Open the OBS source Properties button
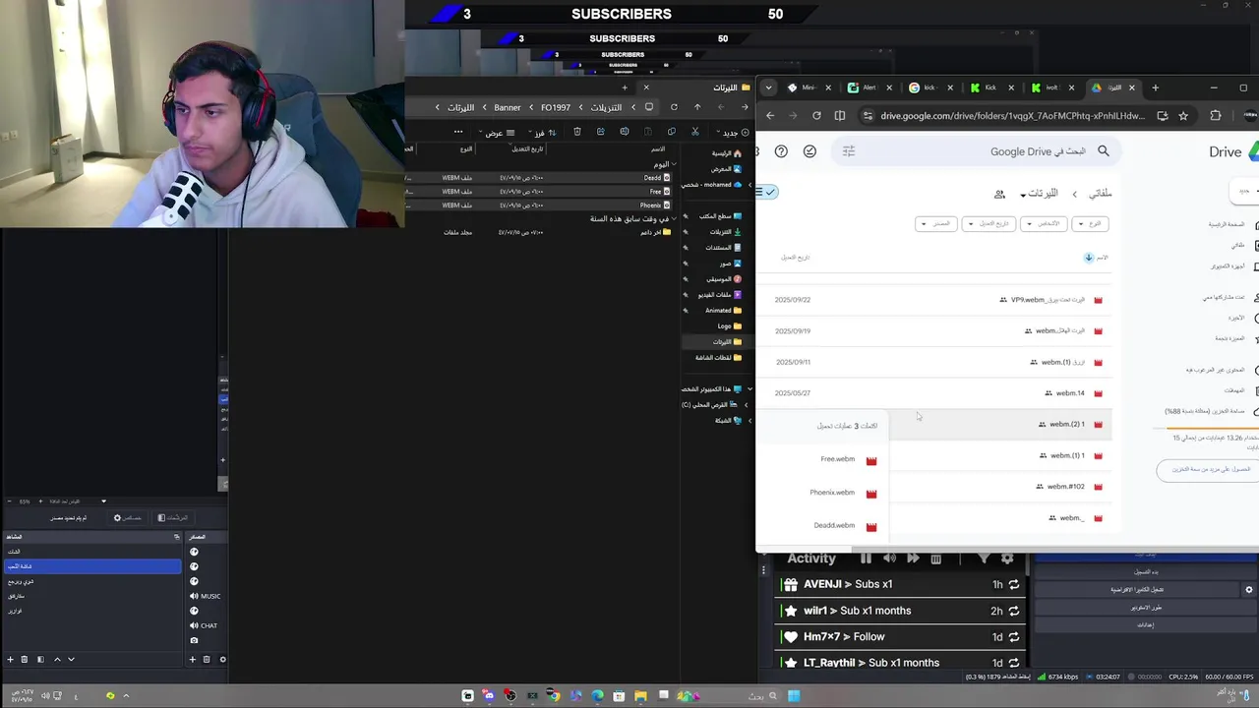This screenshot has height=708, width=1259. 128,517
